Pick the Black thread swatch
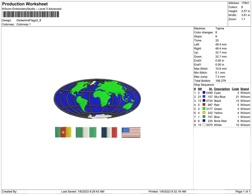 point(204,101)
